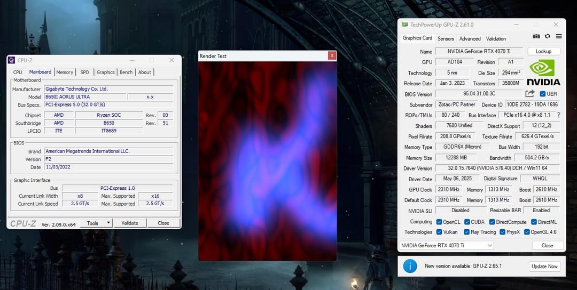Toggle the DirectML checkbox

pos(534,222)
